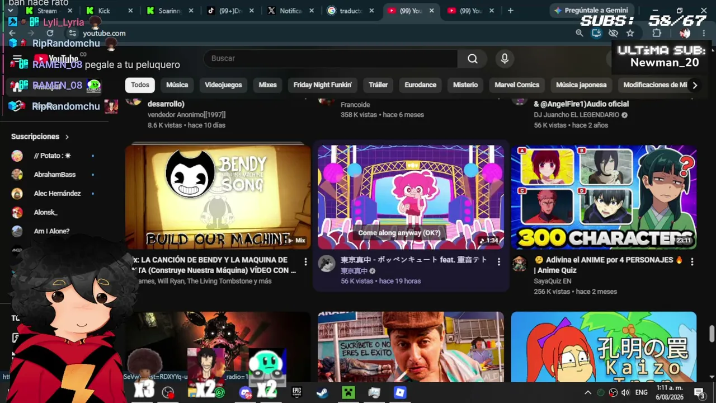Open a new browser tab
Screen dimensions: 716x403
510,11
